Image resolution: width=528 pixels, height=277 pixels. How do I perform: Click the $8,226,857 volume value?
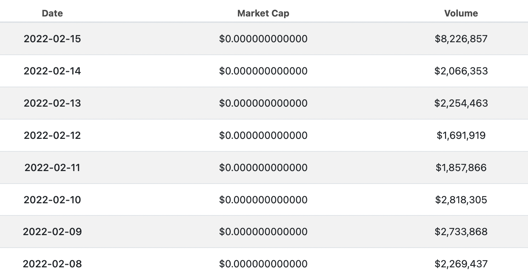461,39
